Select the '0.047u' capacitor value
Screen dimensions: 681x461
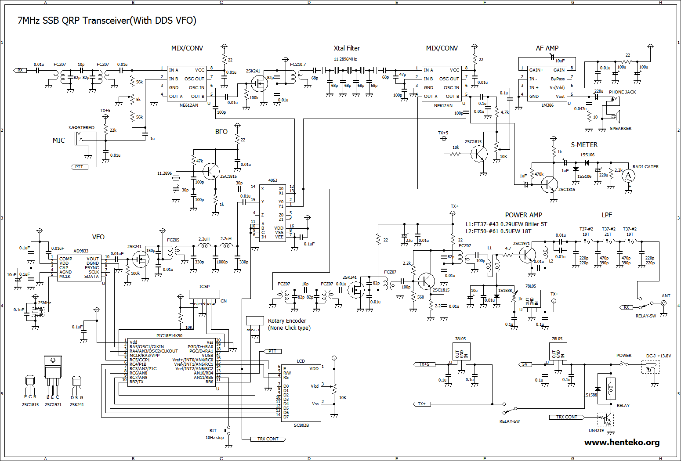click(580, 109)
